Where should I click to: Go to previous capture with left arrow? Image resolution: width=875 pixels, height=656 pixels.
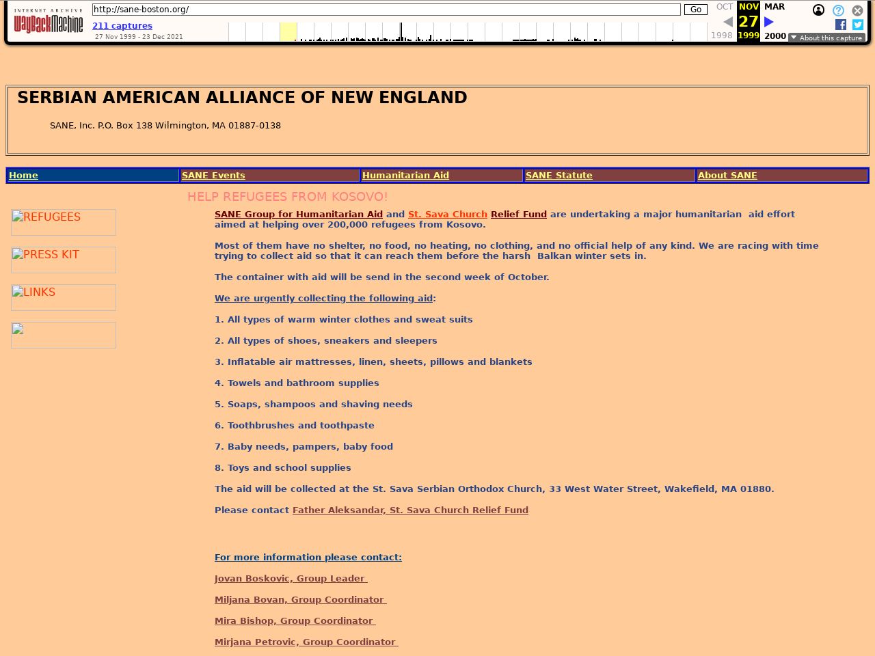tap(727, 22)
